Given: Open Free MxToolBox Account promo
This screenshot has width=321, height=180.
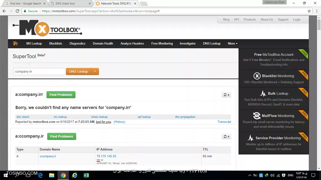Looking at the screenshot, I should (x=274, y=59).
